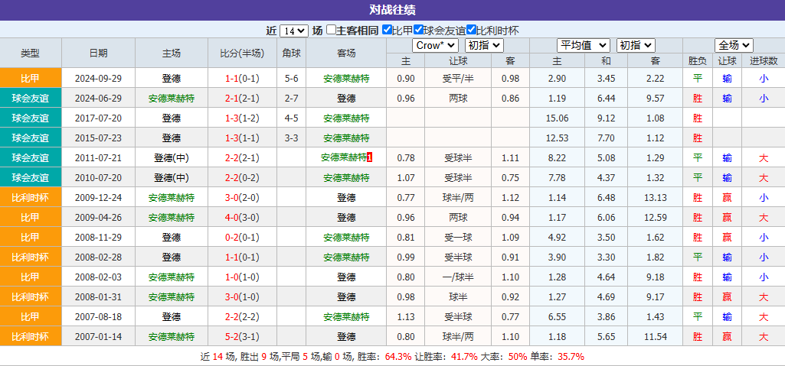This screenshot has height=366, width=785.
Task: Click handicap 受一球 in 2008-11-29 row
Action: [x=458, y=237]
